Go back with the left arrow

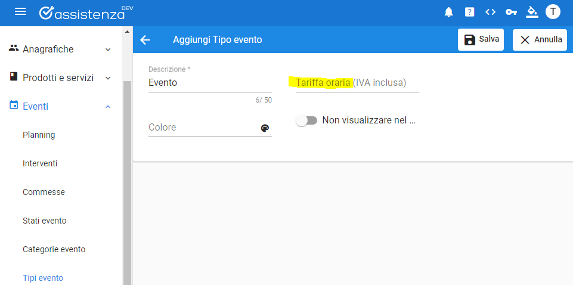pos(145,40)
